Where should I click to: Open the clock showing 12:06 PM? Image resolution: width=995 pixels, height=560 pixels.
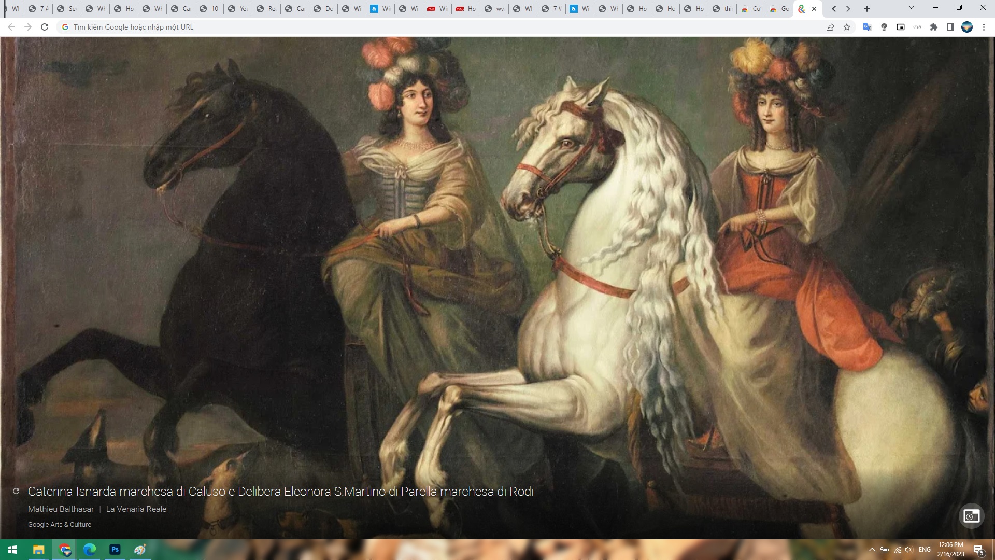point(951,550)
